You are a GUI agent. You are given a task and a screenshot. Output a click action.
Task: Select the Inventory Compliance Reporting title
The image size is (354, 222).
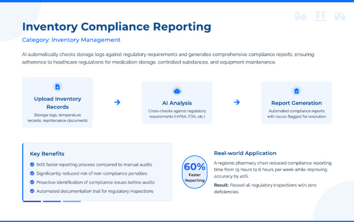coord(117,27)
